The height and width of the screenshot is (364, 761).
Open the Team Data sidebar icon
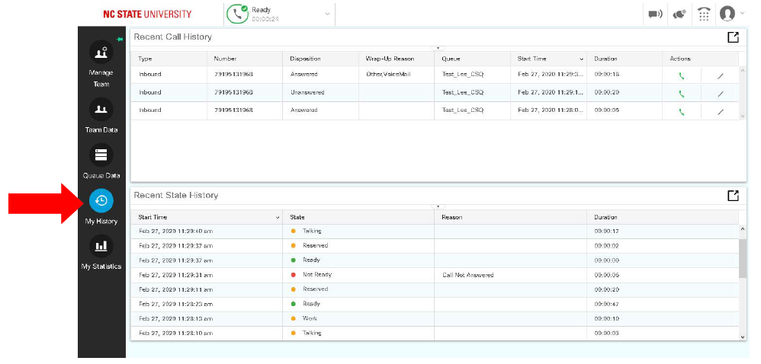101,110
